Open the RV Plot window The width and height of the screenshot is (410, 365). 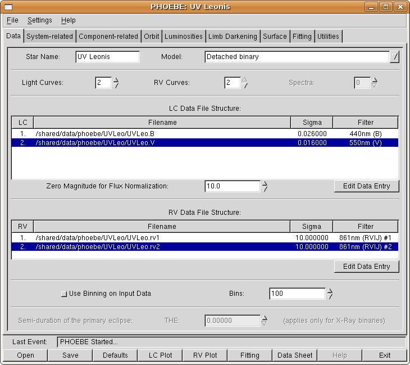pos(205,355)
